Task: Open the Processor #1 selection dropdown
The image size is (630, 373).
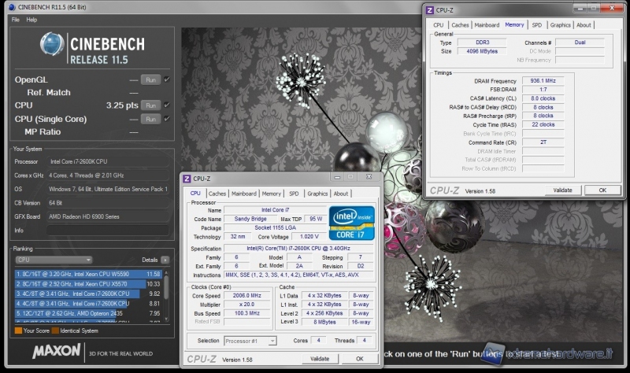Action: (x=250, y=341)
